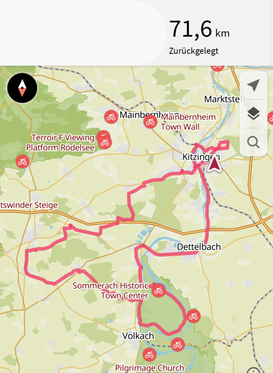Open the map layers selector

coord(253,114)
